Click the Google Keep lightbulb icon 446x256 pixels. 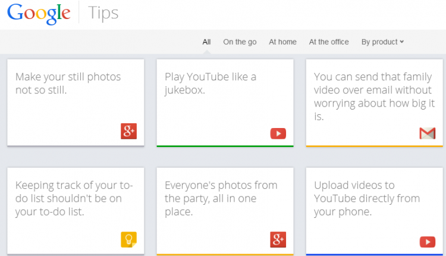pos(129,240)
